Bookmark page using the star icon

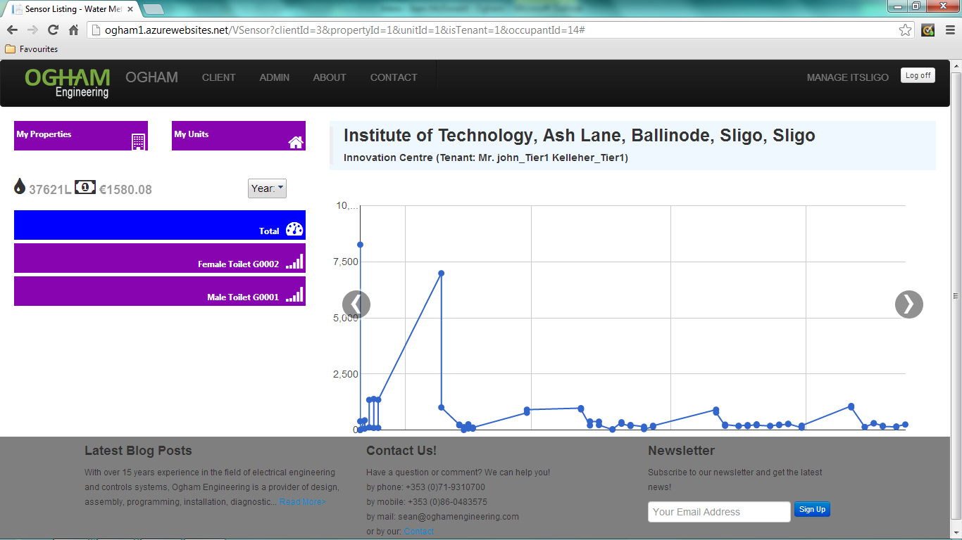(906, 30)
